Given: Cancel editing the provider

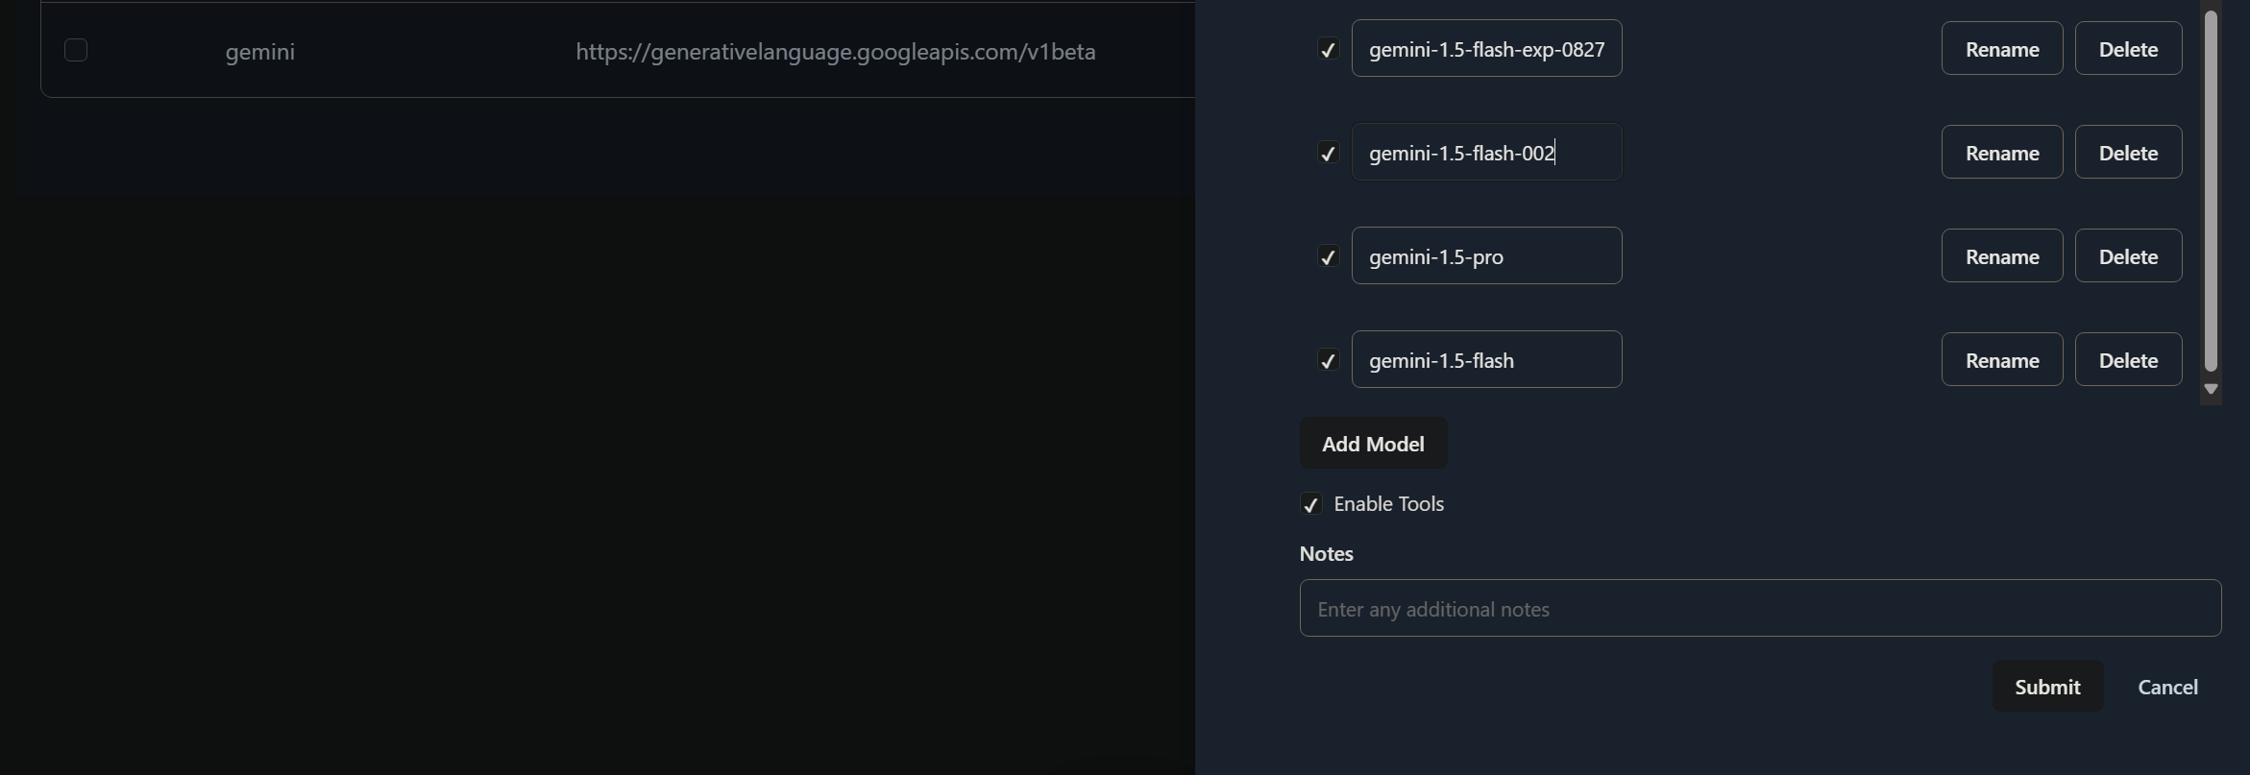Looking at the screenshot, I should (x=2167, y=687).
